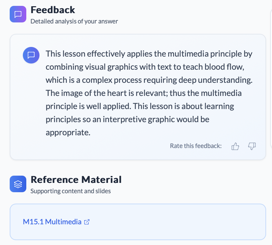Click the Reference Material layers icon
Image resolution: width=272 pixels, height=245 pixels.
click(18, 184)
